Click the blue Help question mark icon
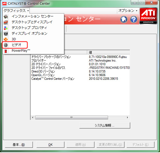 134,19
